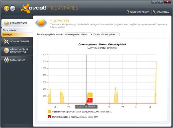173x128 pixels.
Task: Open the module dropdown Osłona systemu plików
Action: coord(79,34)
